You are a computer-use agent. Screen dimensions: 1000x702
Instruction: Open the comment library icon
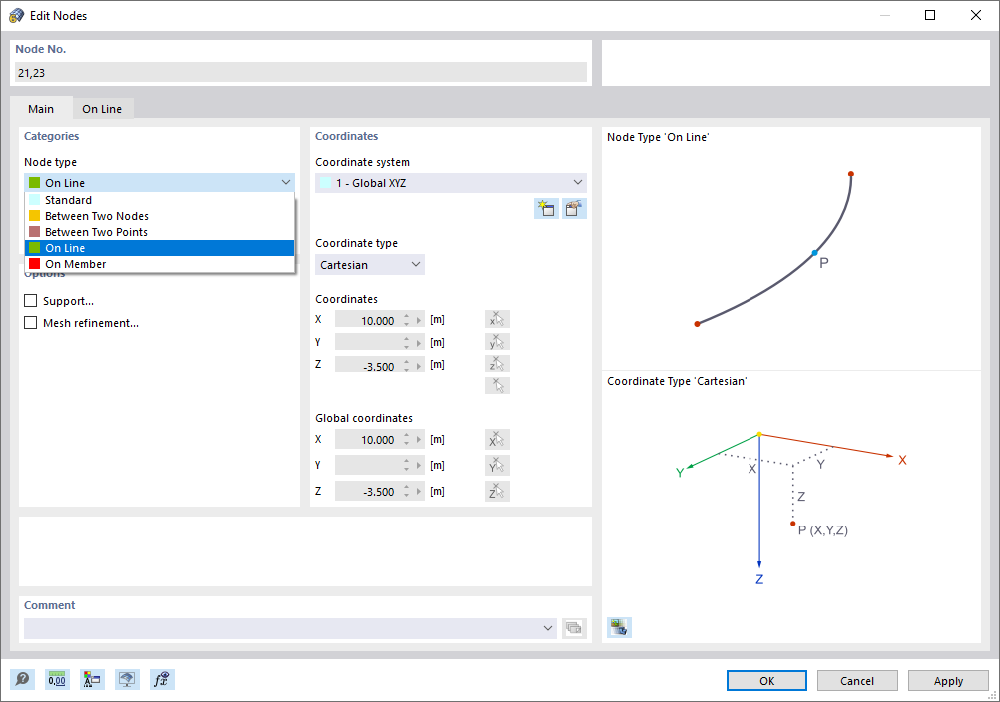[x=574, y=628]
